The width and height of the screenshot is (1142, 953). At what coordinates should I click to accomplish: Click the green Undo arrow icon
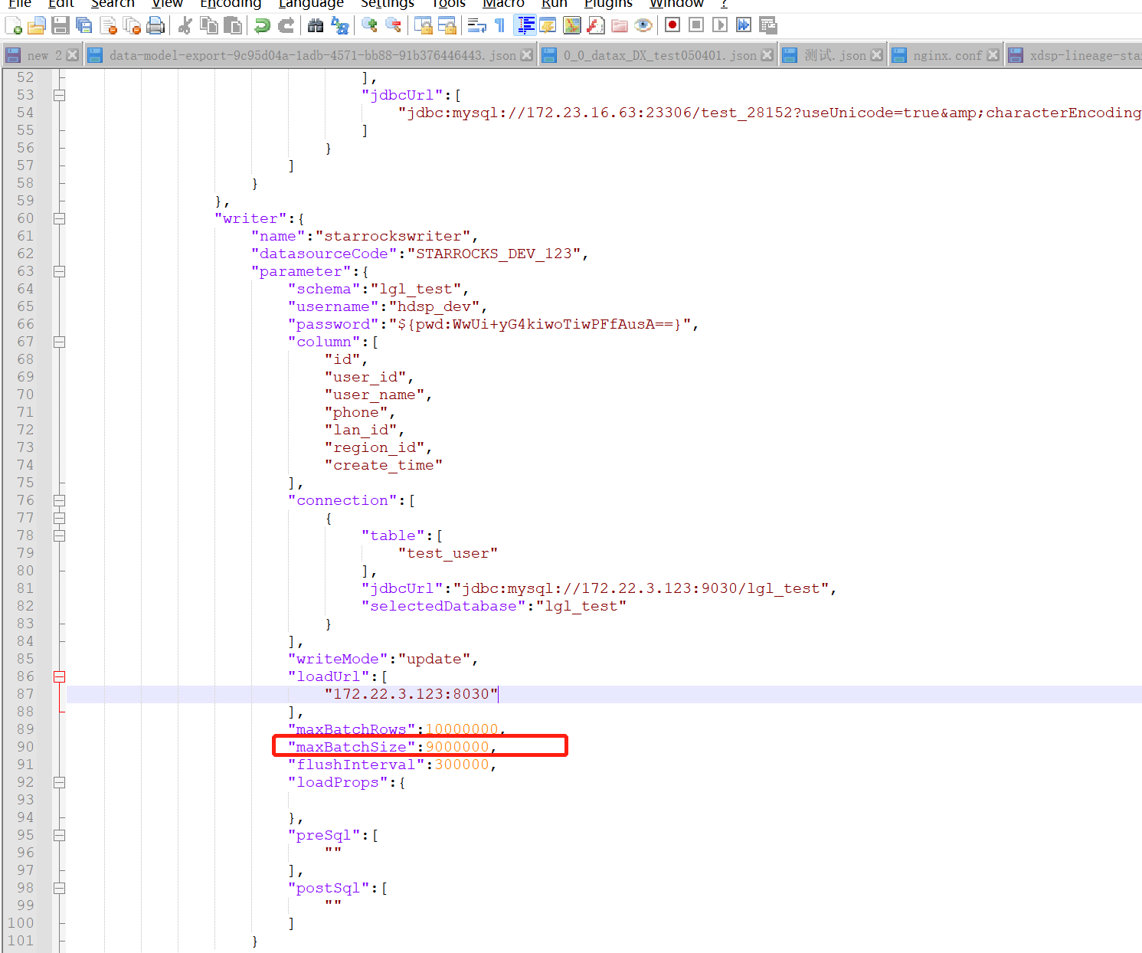(262, 25)
